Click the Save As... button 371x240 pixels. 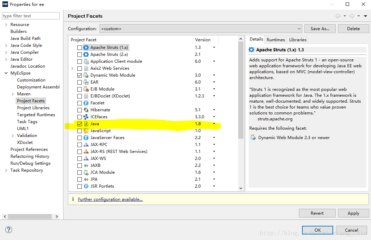tap(320, 29)
